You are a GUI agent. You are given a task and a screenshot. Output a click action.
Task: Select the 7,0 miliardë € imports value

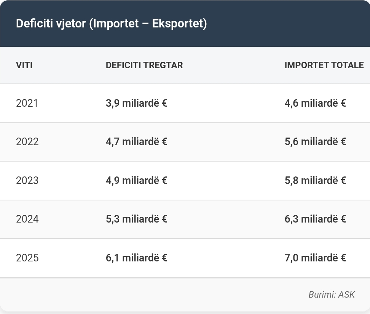click(x=315, y=258)
